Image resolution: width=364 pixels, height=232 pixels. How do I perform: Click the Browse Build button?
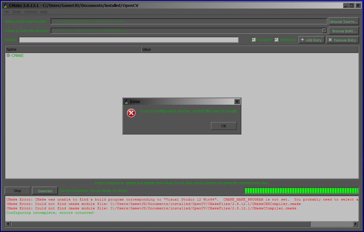click(344, 31)
